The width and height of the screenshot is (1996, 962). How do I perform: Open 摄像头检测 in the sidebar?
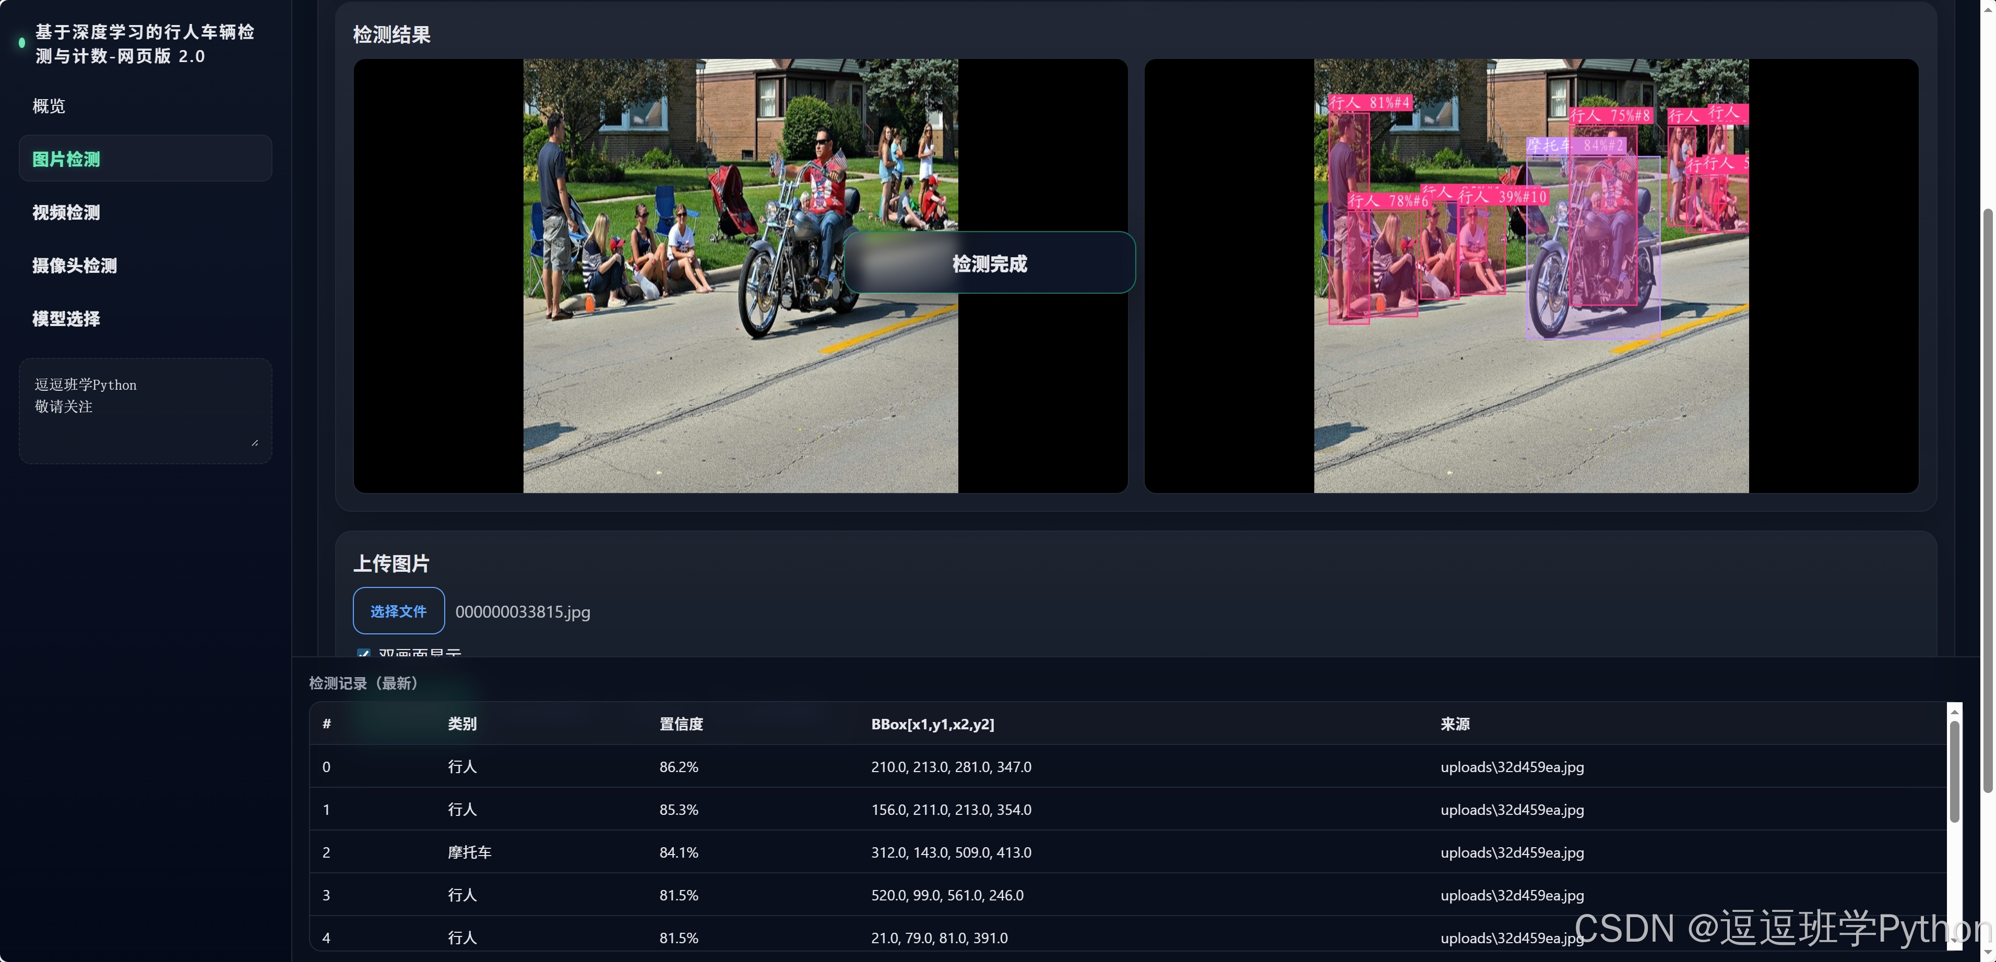pyautogui.click(x=75, y=266)
